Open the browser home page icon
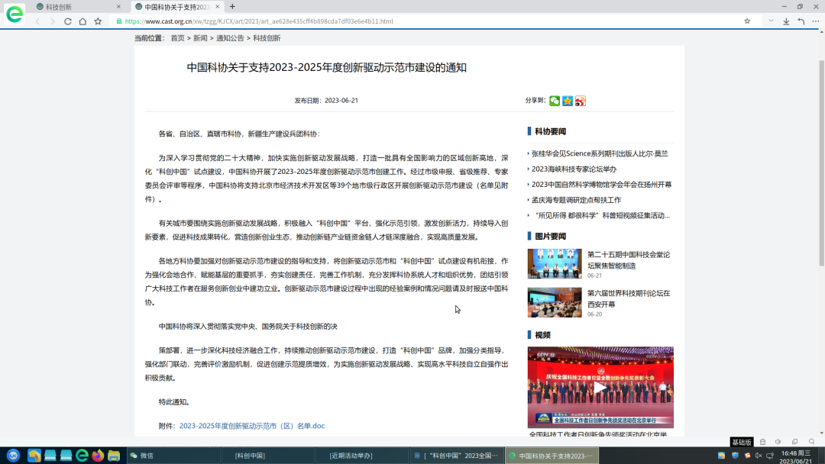The image size is (825, 464). (x=82, y=21)
